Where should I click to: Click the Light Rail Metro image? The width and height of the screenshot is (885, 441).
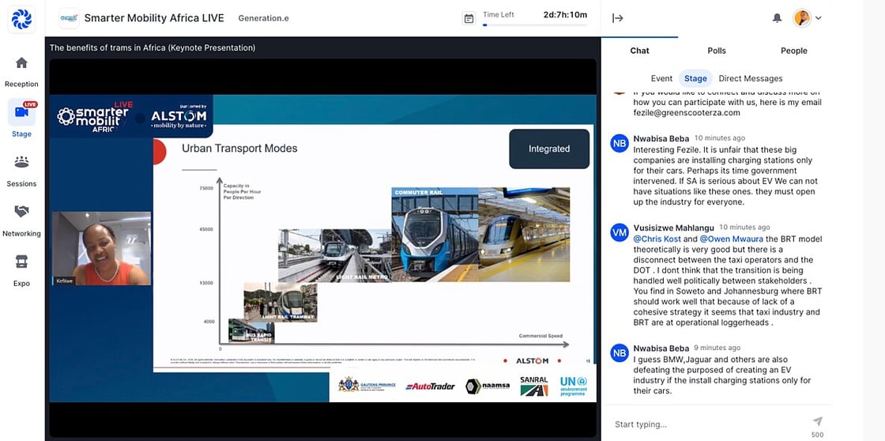point(334,255)
